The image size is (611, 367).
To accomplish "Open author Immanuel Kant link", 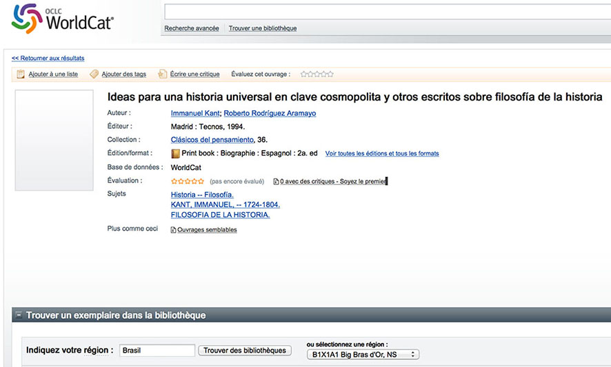I will 195,113.
